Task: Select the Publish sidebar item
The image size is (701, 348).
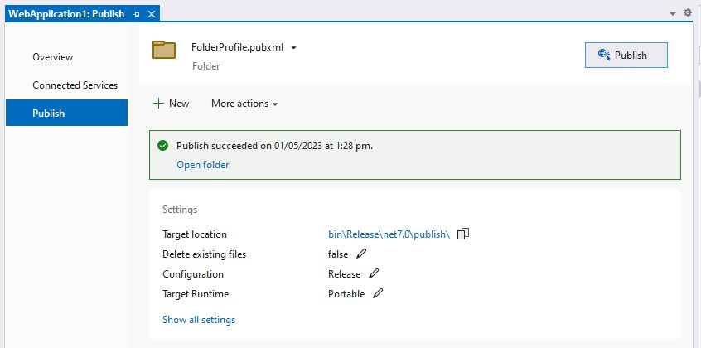Action: (x=66, y=114)
